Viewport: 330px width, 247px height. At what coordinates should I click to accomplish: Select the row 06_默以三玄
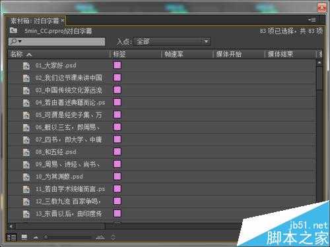click(x=162, y=127)
